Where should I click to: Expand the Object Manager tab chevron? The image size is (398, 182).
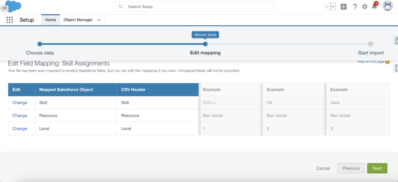pyautogui.click(x=99, y=20)
